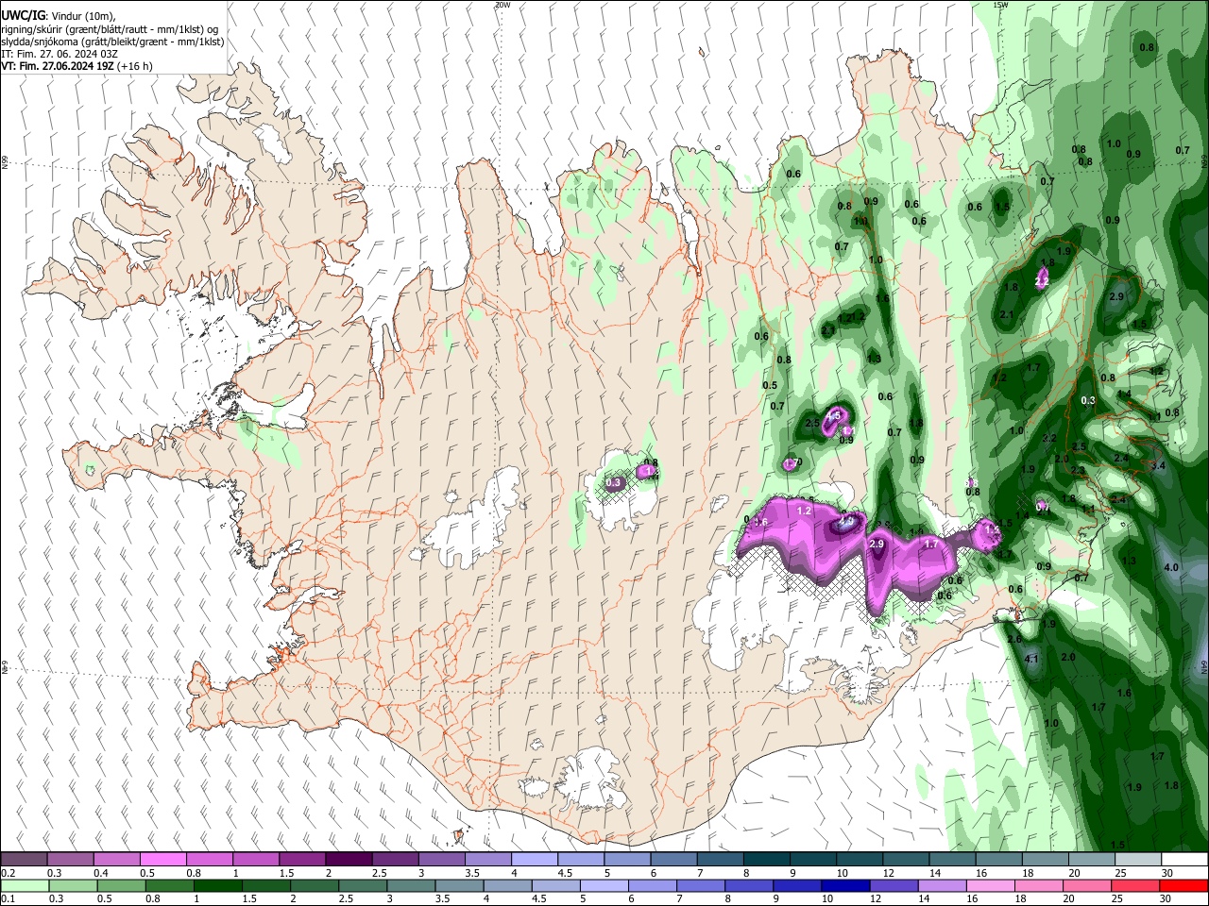
Task: Select the 'VT: Fim. 27.06.2024 19Z (+16 h)' line
Action: click(77, 66)
